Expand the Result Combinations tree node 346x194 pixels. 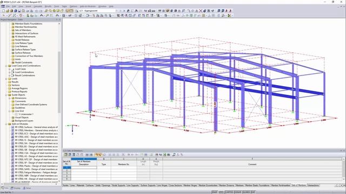pyautogui.click(x=10, y=75)
